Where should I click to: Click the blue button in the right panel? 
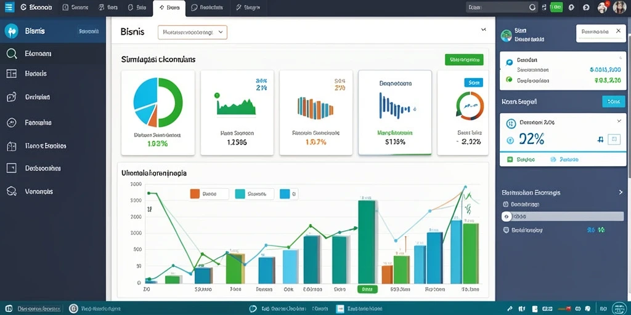(613, 102)
